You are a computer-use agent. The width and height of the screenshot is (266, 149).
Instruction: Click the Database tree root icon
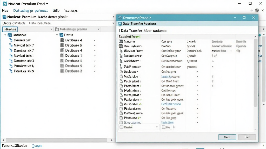[x=10, y=35]
